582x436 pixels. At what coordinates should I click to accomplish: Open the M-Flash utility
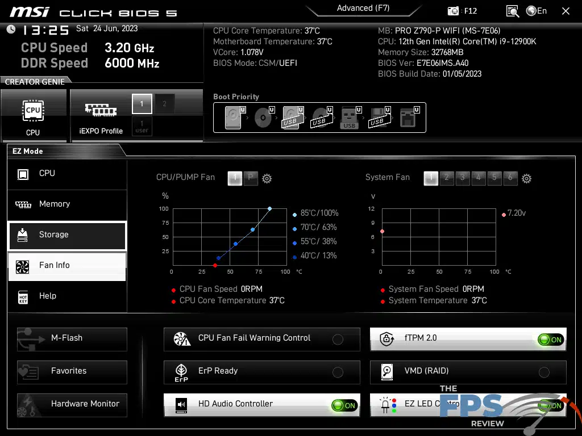coord(72,339)
